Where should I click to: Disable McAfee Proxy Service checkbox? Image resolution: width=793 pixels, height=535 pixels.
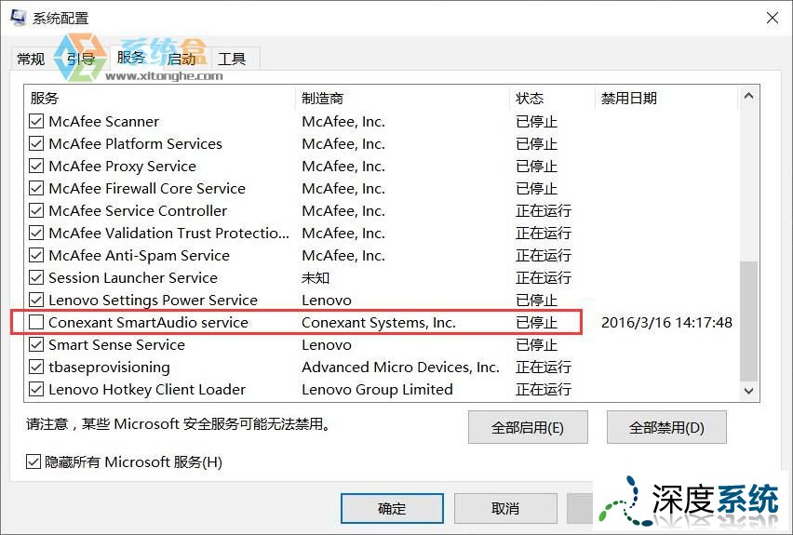(36, 166)
